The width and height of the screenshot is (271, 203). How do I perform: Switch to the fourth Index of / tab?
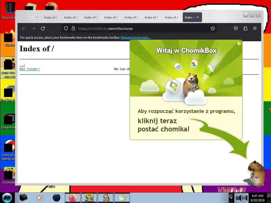111,17
